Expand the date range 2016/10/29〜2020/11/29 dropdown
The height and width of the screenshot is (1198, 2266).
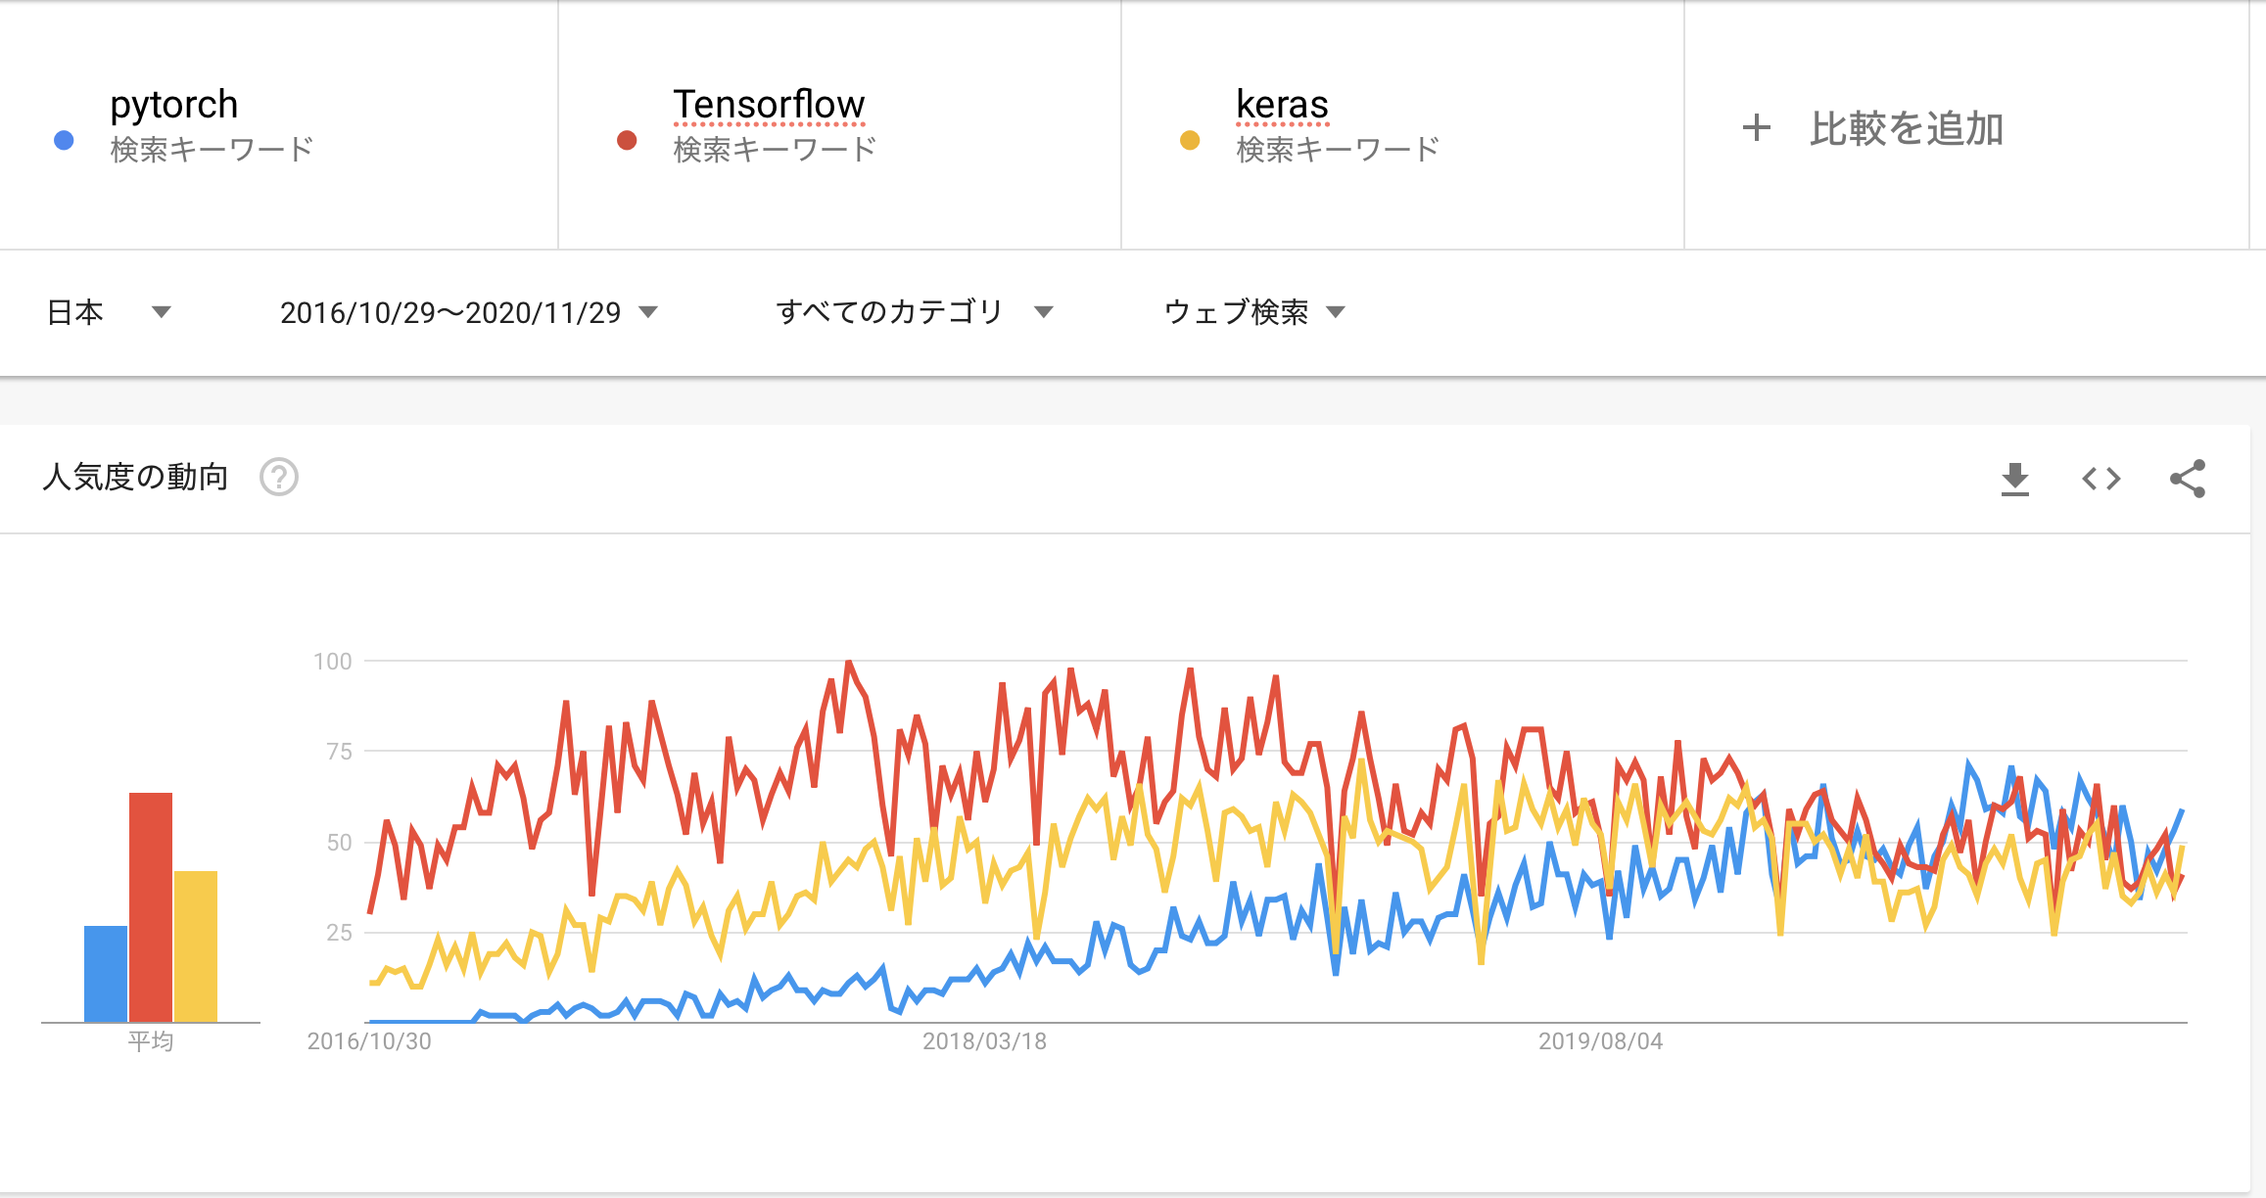point(469,312)
